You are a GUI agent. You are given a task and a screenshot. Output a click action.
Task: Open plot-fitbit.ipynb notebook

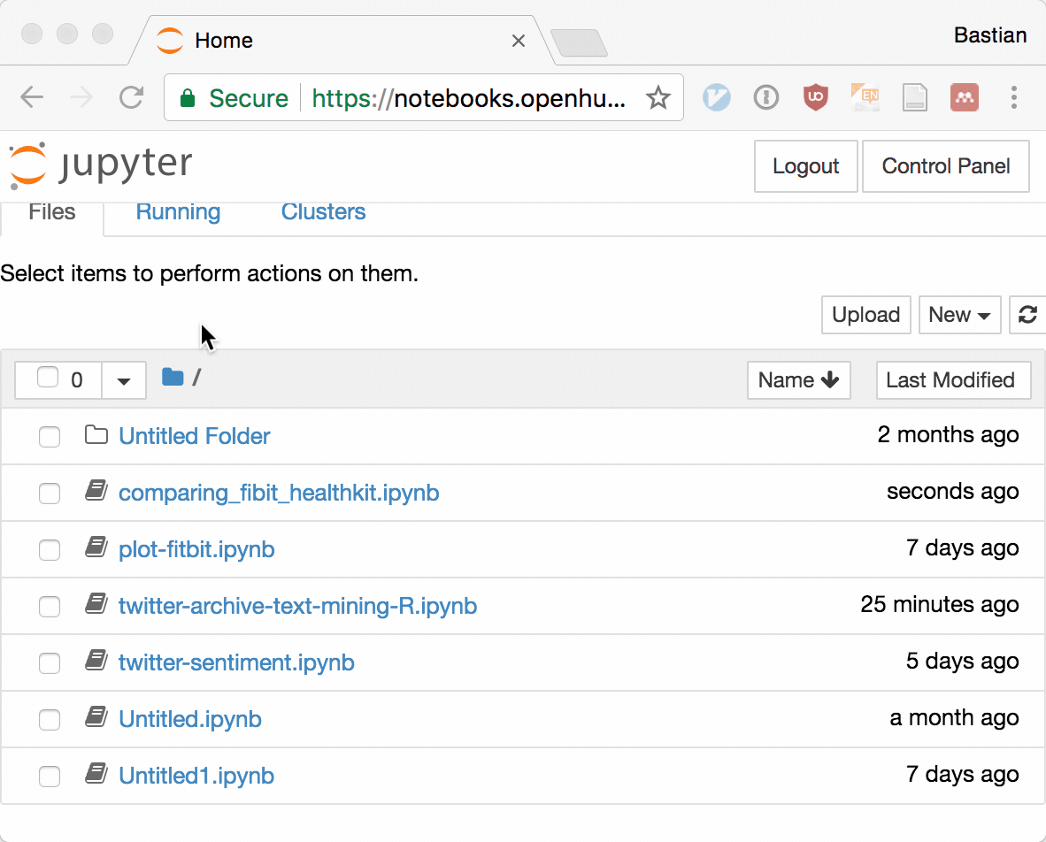pyautogui.click(x=196, y=549)
